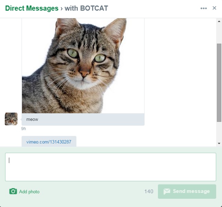Click the Send message button
Viewport: 222px width, 207px height.
187,192
